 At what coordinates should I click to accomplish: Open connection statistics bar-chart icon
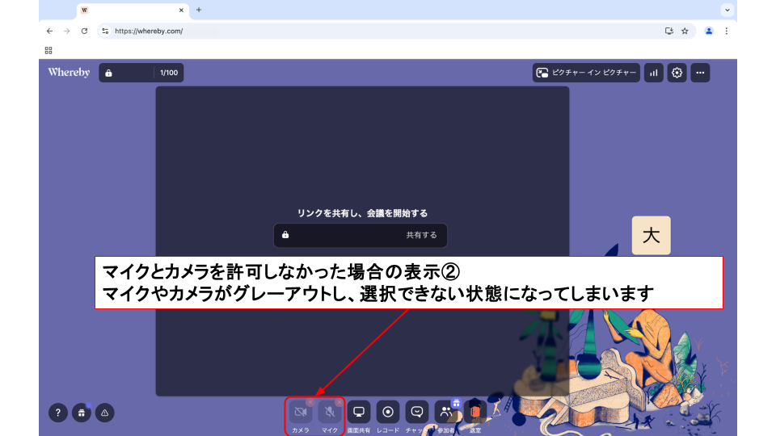(653, 73)
